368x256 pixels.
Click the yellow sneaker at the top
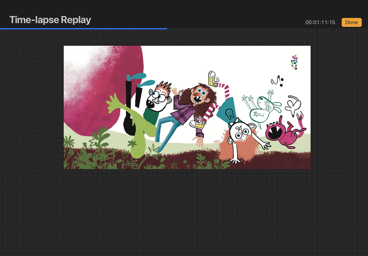(212, 78)
